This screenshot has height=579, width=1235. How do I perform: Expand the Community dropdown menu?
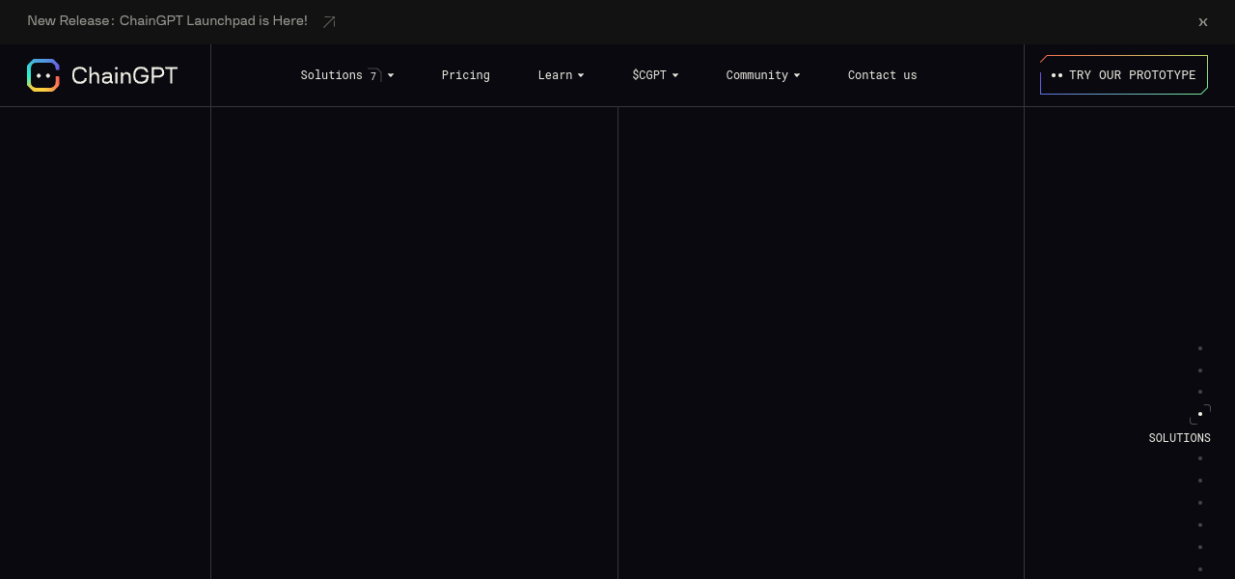point(762,75)
